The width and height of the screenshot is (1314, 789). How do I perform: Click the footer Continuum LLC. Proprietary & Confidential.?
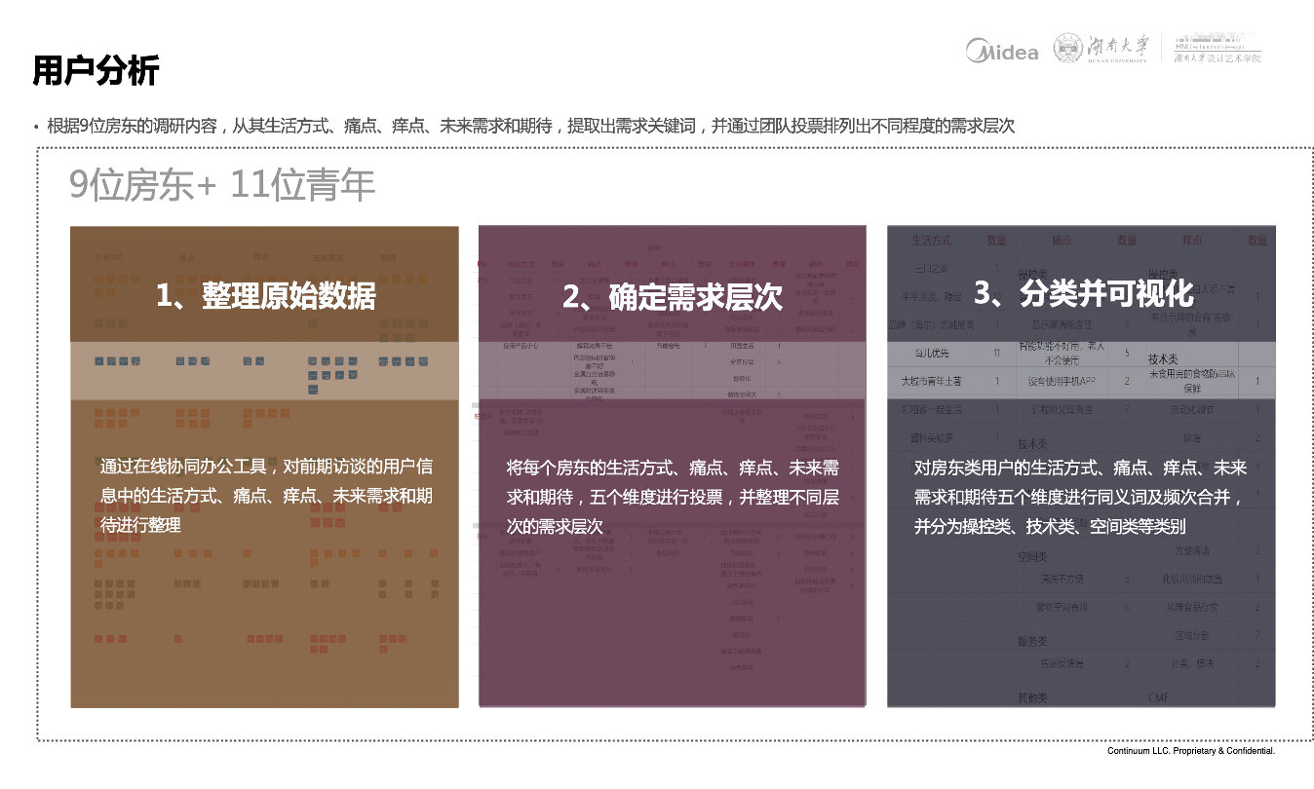(x=1191, y=751)
